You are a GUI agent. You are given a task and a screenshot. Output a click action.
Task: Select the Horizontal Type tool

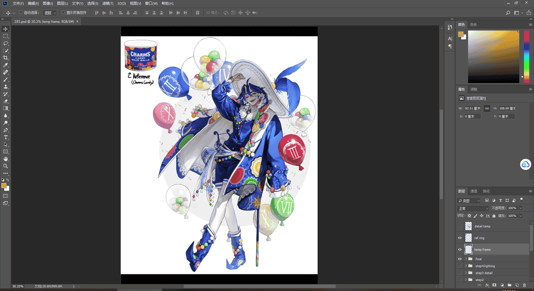pyautogui.click(x=6, y=137)
